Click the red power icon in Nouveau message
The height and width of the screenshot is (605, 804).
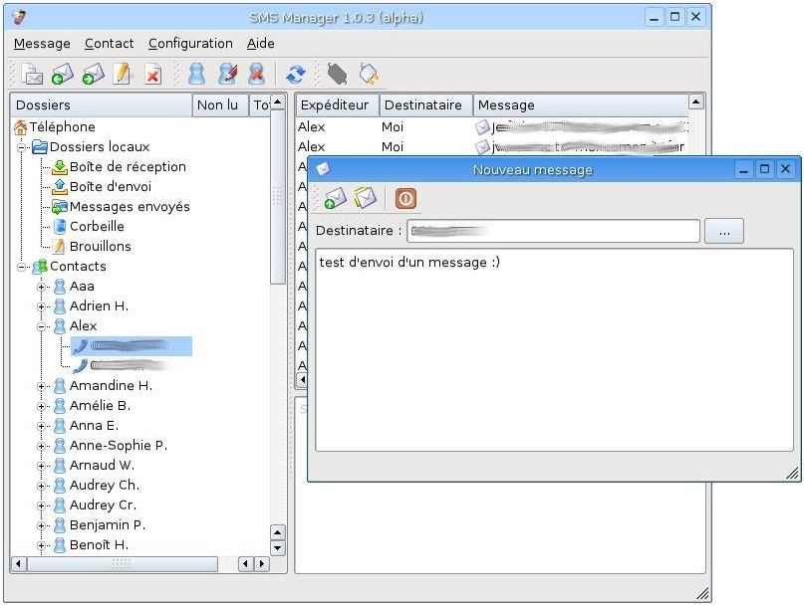point(405,198)
